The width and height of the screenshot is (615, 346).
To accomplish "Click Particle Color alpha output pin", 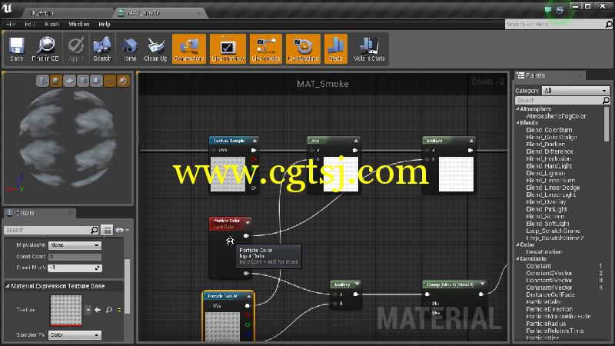I will [x=246, y=274].
